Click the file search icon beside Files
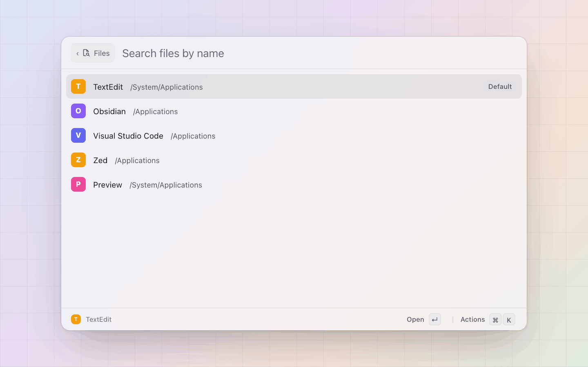 pyautogui.click(x=86, y=53)
